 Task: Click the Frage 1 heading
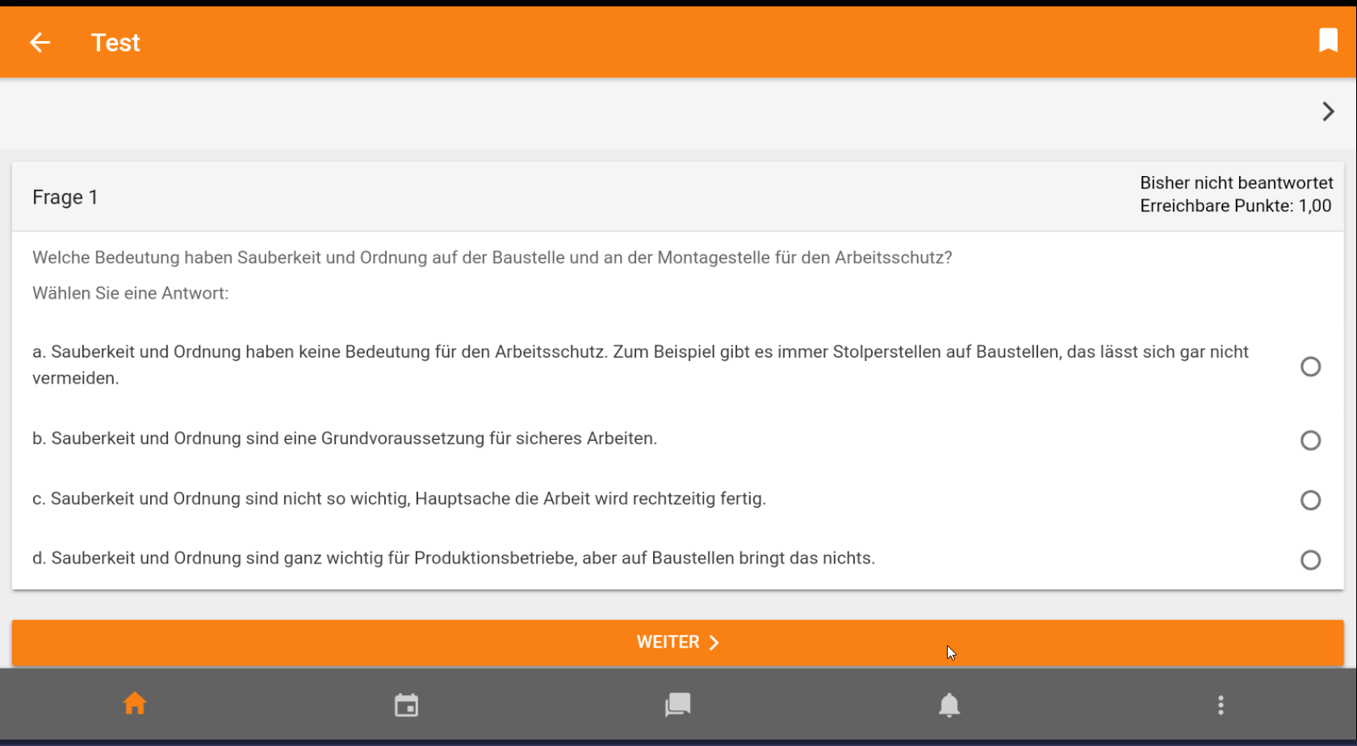click(65, 197)
